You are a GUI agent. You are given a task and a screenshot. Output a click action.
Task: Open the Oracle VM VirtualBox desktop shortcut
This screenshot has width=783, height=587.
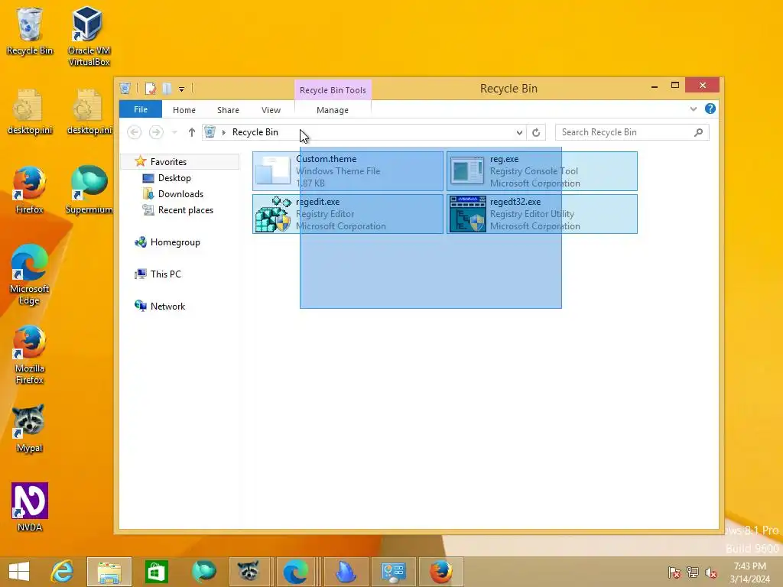tap(89, 36)
